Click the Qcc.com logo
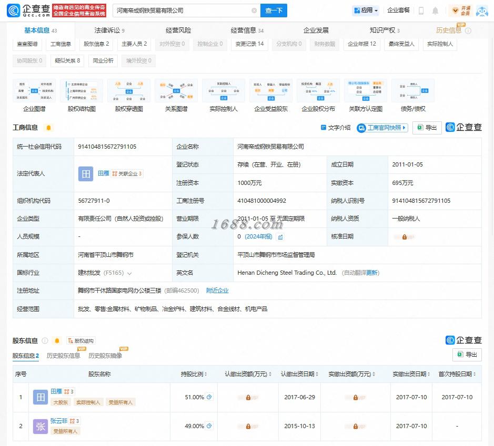The height and width of the screenshot is (446, 494). click(28, 11)
